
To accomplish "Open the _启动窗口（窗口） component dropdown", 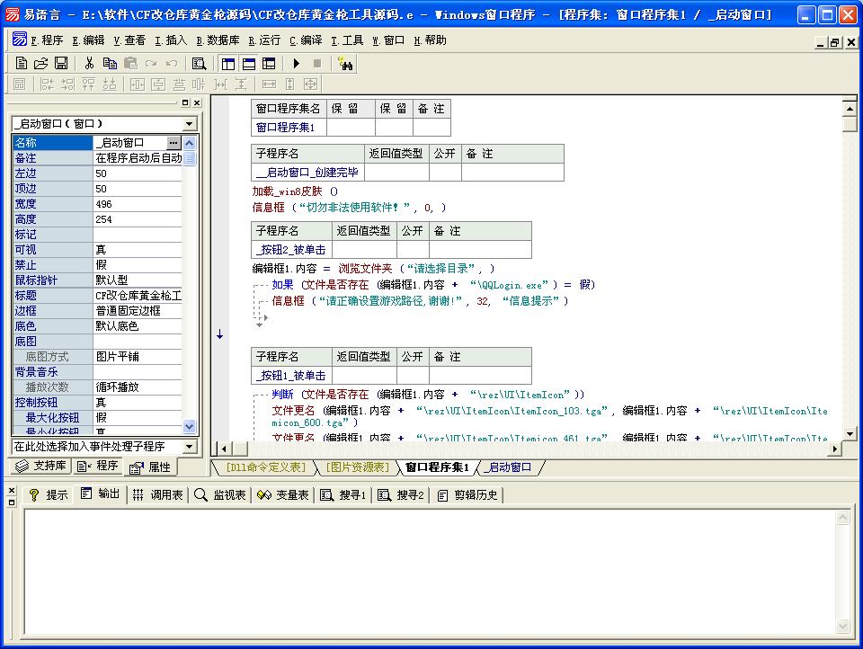I will pos(189,123).
